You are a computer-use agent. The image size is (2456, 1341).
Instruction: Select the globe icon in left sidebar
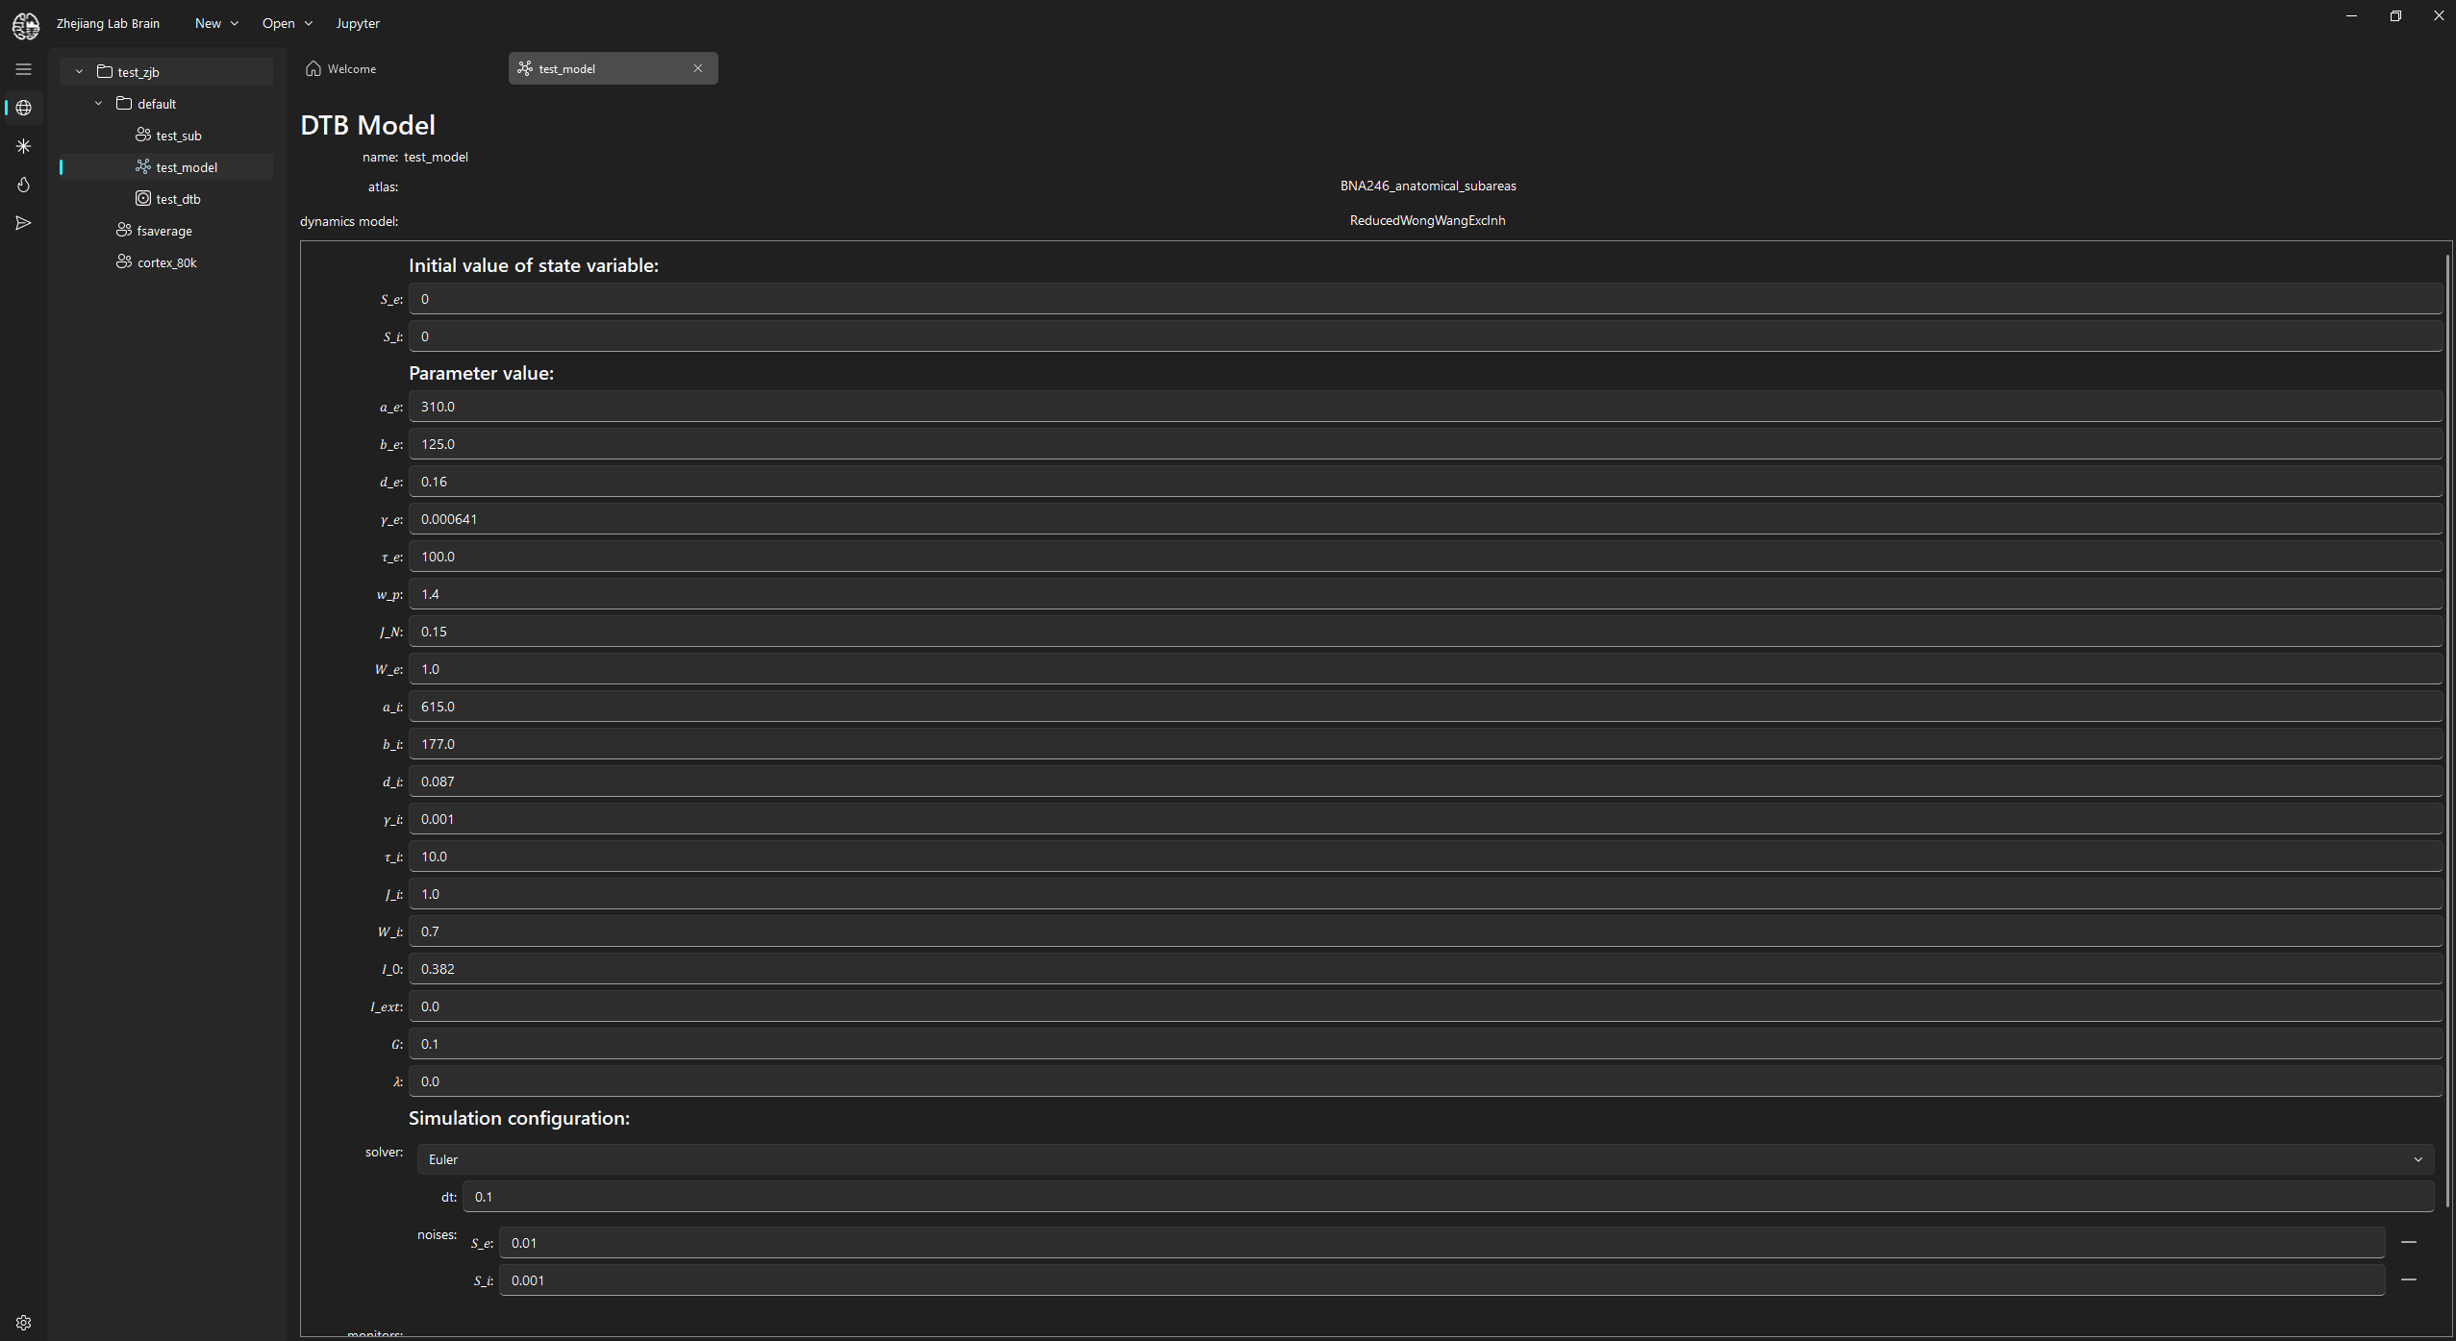(23, 108)
